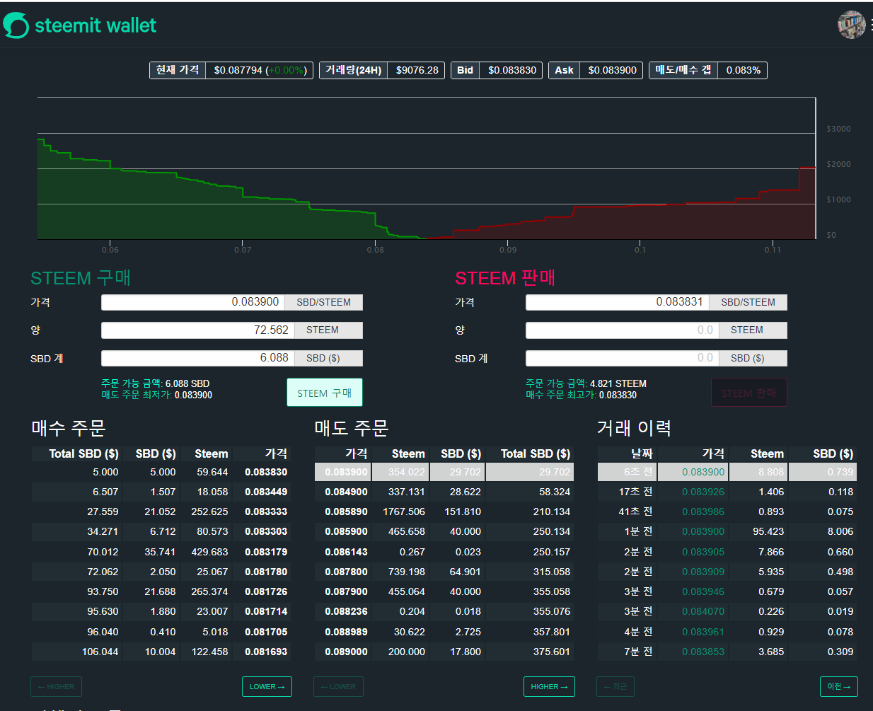Click the LOWER button under sell orders

338,686
